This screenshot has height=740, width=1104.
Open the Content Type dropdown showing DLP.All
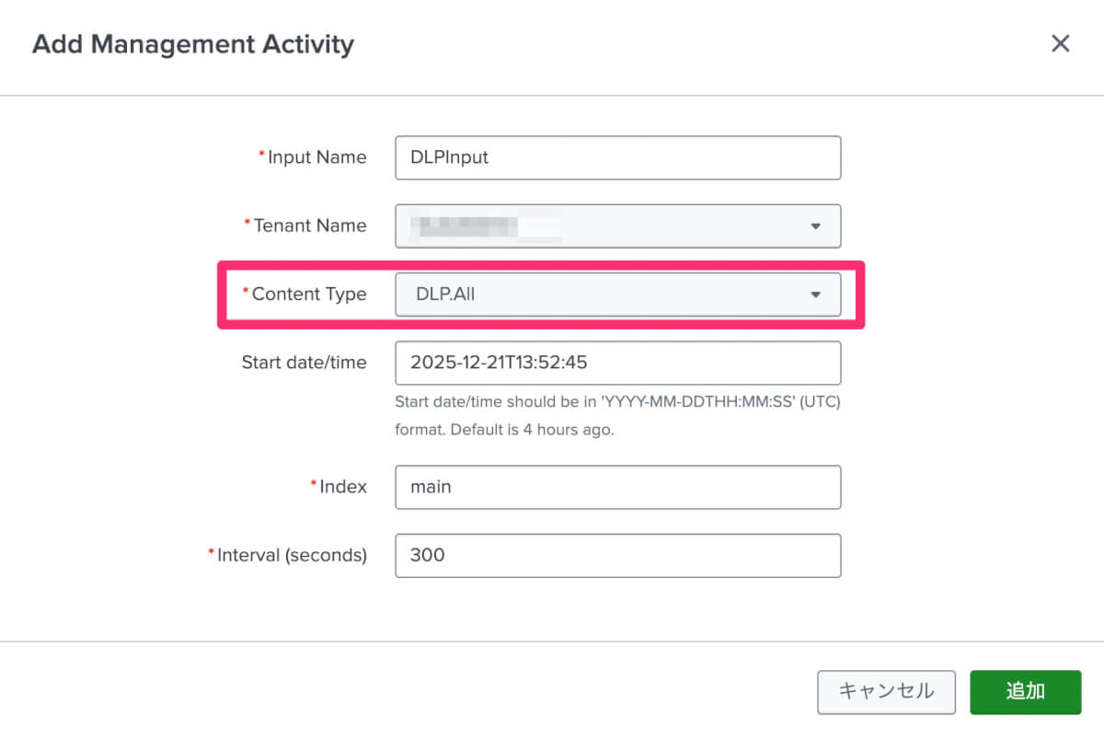617,295
